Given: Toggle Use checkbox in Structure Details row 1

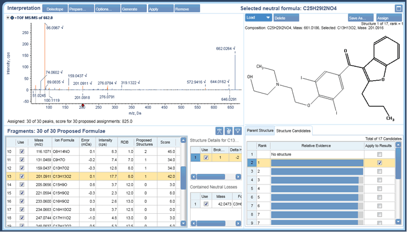Looking at the screenshot, I should [x=206, y=158].
